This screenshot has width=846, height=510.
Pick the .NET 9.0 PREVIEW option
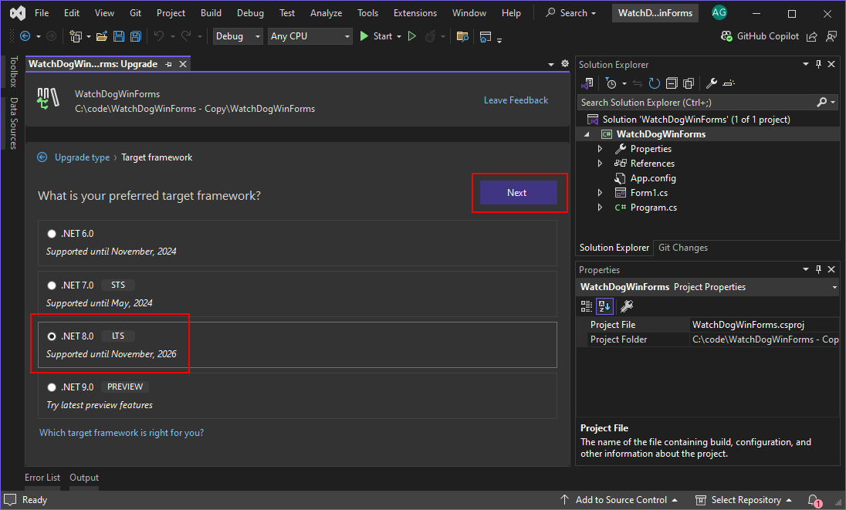52,387
